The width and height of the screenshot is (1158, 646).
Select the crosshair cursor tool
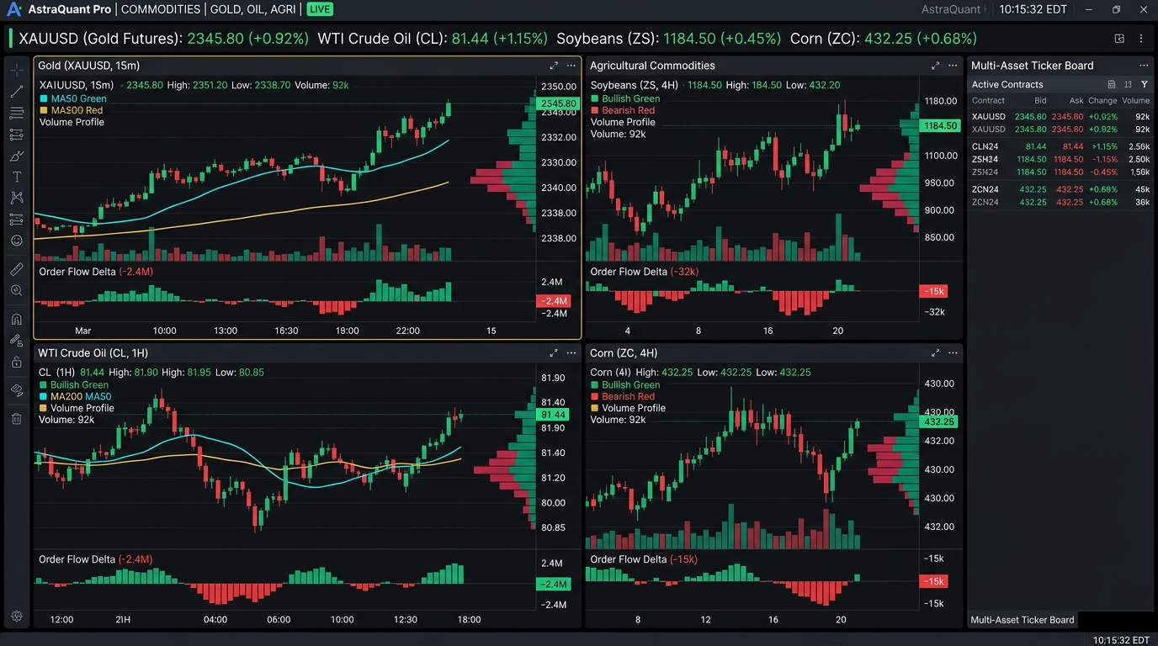click(x=17, y=71)
